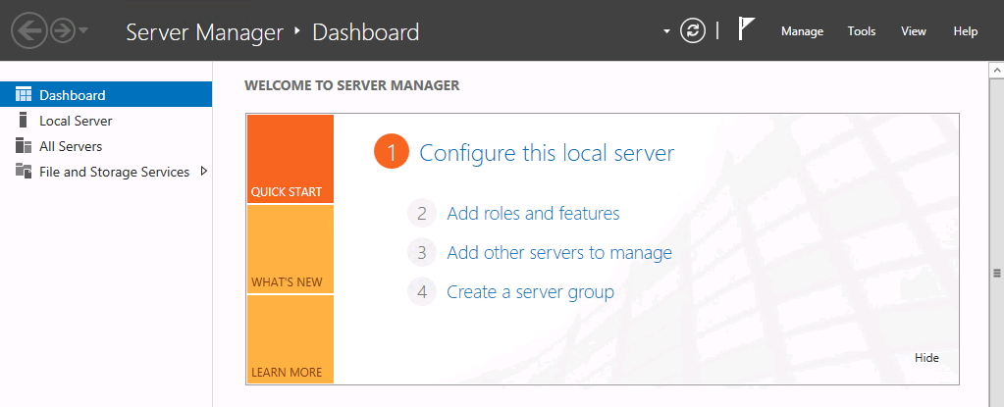Viewport: 1004px width, 407px height.
Task: Open File and Storage Services
Action: coord(106,173)
